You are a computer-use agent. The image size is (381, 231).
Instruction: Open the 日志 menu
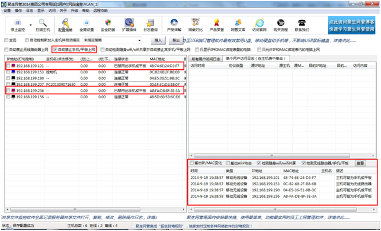pyautogui.click(x=30, y=11)
